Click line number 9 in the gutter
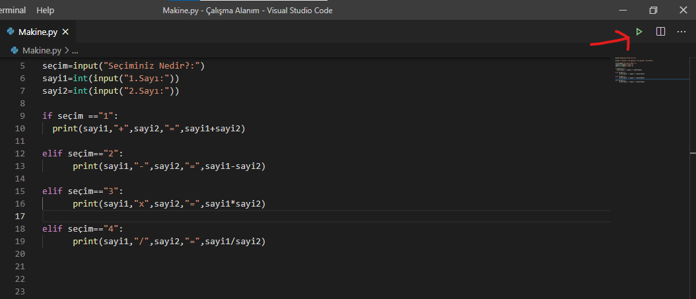 click(22, 116)
